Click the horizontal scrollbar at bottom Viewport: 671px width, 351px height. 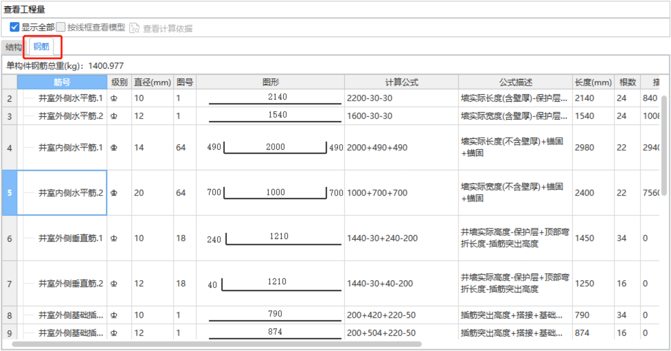pyautogui.click(x=216, y=344)
